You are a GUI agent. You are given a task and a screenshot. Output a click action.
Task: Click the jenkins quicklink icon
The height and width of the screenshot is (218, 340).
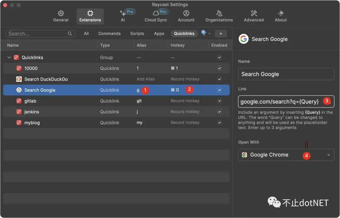pyautogui.click(x=19, y=112)
